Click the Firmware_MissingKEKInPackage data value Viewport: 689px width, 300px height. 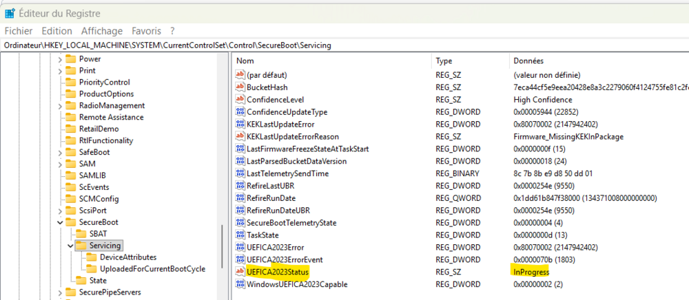(x=568, y=136)
